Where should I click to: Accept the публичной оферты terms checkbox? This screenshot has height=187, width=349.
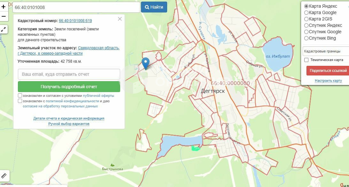pyautogui.click(x=20, y=96)
